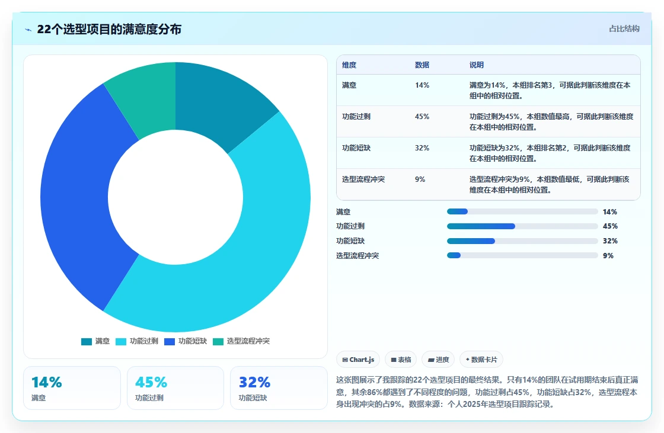Click the 功能过剩 progress bar showing 45%
The width and height of the screenshot is (664, 433).
coord(522,226)
